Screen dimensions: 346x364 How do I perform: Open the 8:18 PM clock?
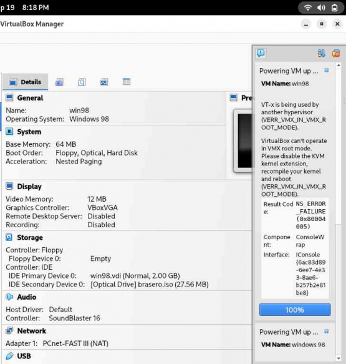[36, 7]
